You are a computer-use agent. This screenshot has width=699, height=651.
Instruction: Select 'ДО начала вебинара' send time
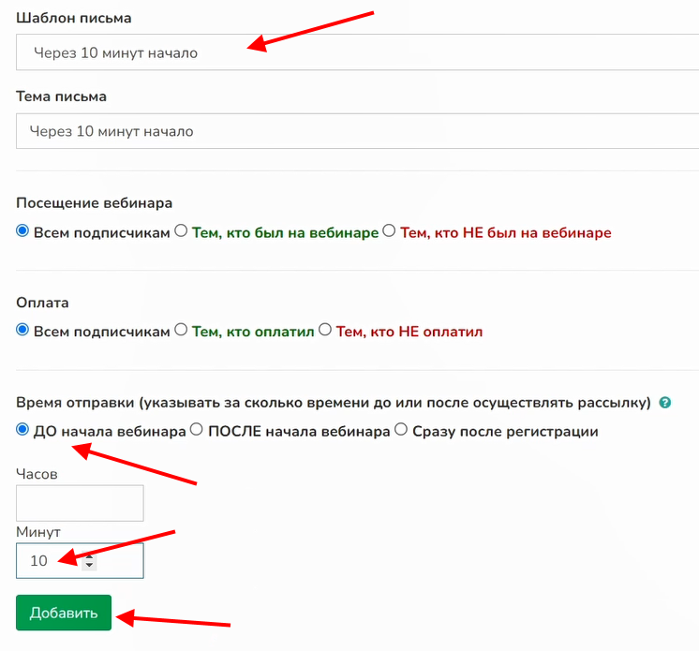coord(23,430)
